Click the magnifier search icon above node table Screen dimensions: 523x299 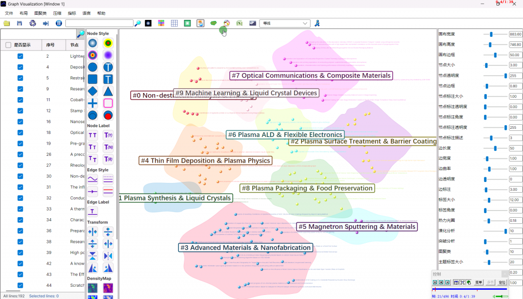(x=81, y=34)
